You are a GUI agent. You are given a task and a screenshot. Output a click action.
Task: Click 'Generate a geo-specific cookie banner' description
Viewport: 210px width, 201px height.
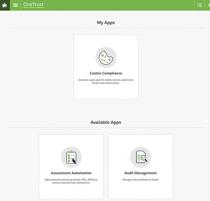point(106,81)
